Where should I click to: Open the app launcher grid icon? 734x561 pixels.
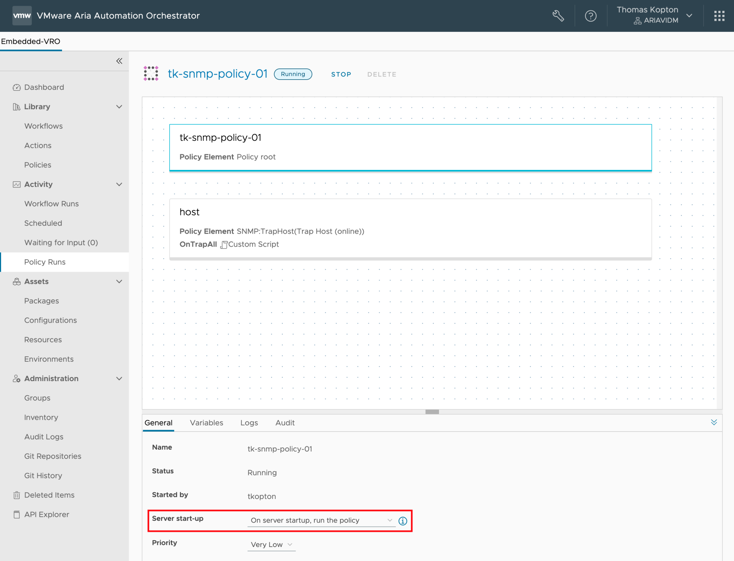719,15
